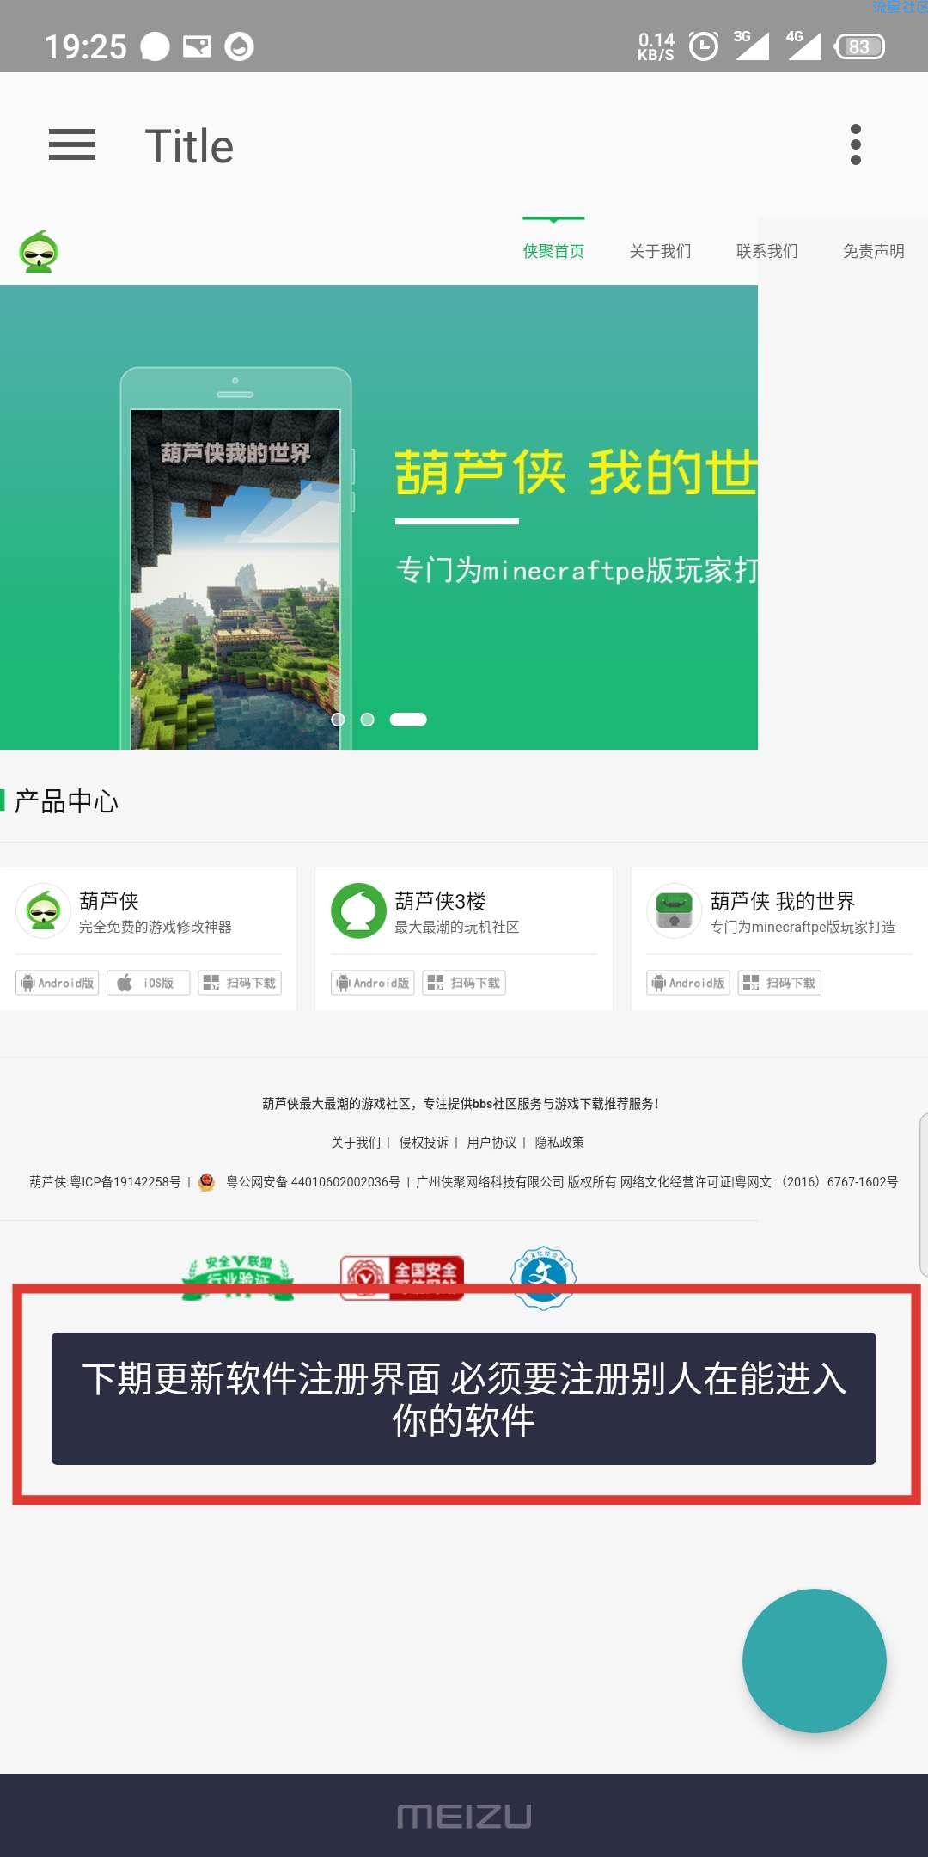Screen dimensions: 928x1857
Task: Switch to the 侠聚首页 tab
Action: (x=553, y=251)
